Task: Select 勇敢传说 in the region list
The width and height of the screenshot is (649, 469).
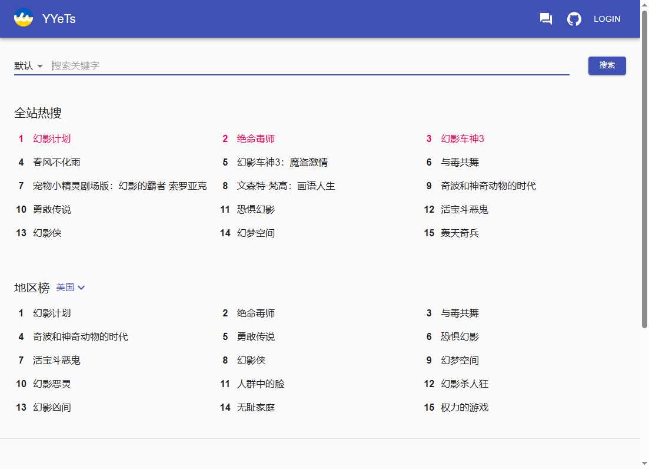Action: (x=255, y=336)
